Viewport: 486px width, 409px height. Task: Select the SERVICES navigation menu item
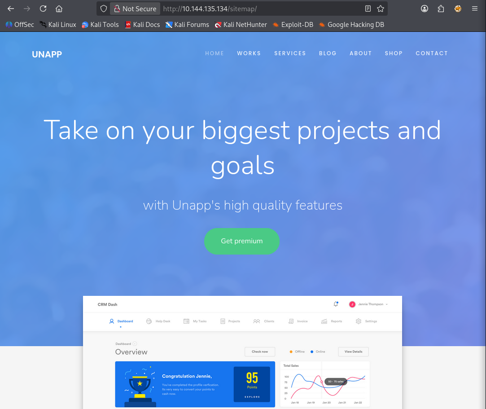click(x=290, y=53)
